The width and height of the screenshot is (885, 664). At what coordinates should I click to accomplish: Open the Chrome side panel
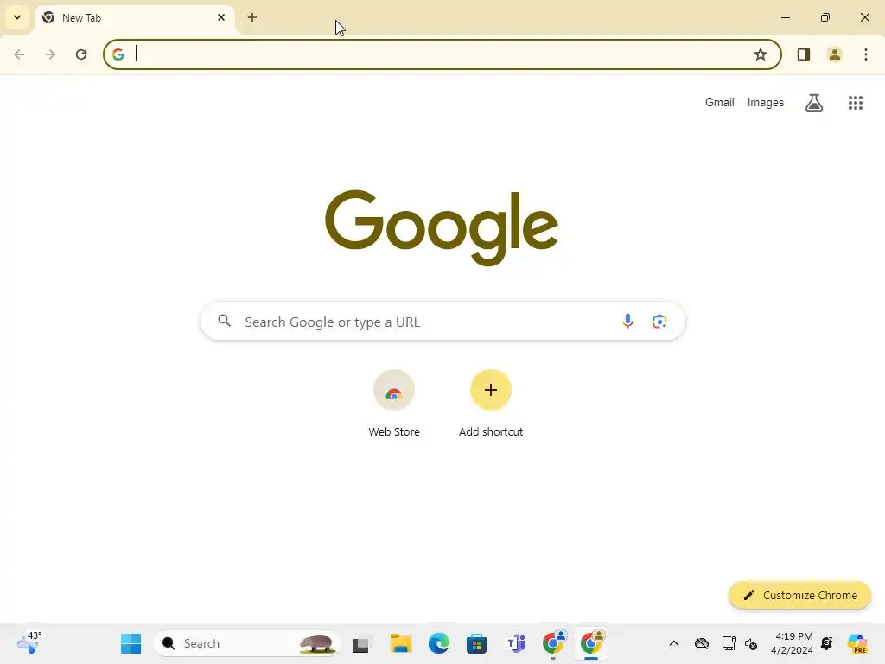click(x=804, y=54)
